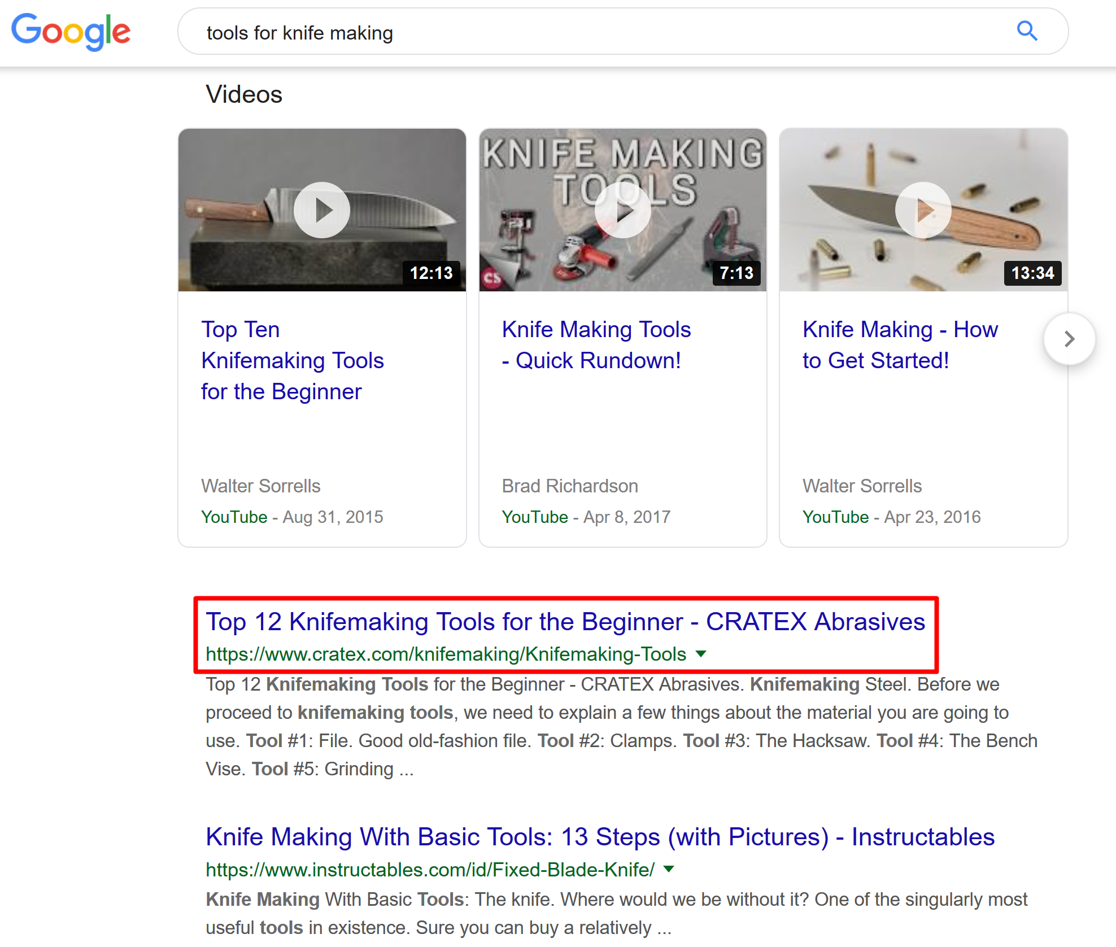1116x947 pixels.
Task: Show next videos with the carousel arrow
Action: coord(1069,339)
